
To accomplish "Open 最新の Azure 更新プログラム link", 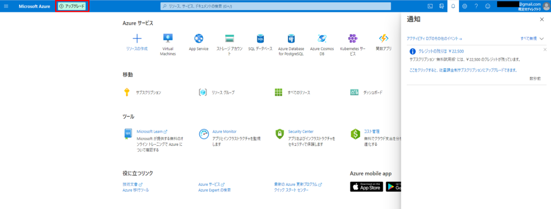I will click(298, 184).
